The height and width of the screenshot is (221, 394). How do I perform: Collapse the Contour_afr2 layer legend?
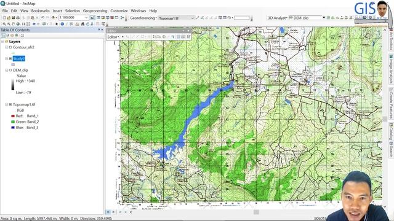coord(7,47)
